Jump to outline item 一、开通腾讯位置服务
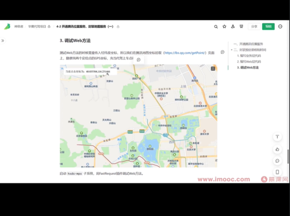The width and height of the screenshot is (290, 216). click(248, 44)
